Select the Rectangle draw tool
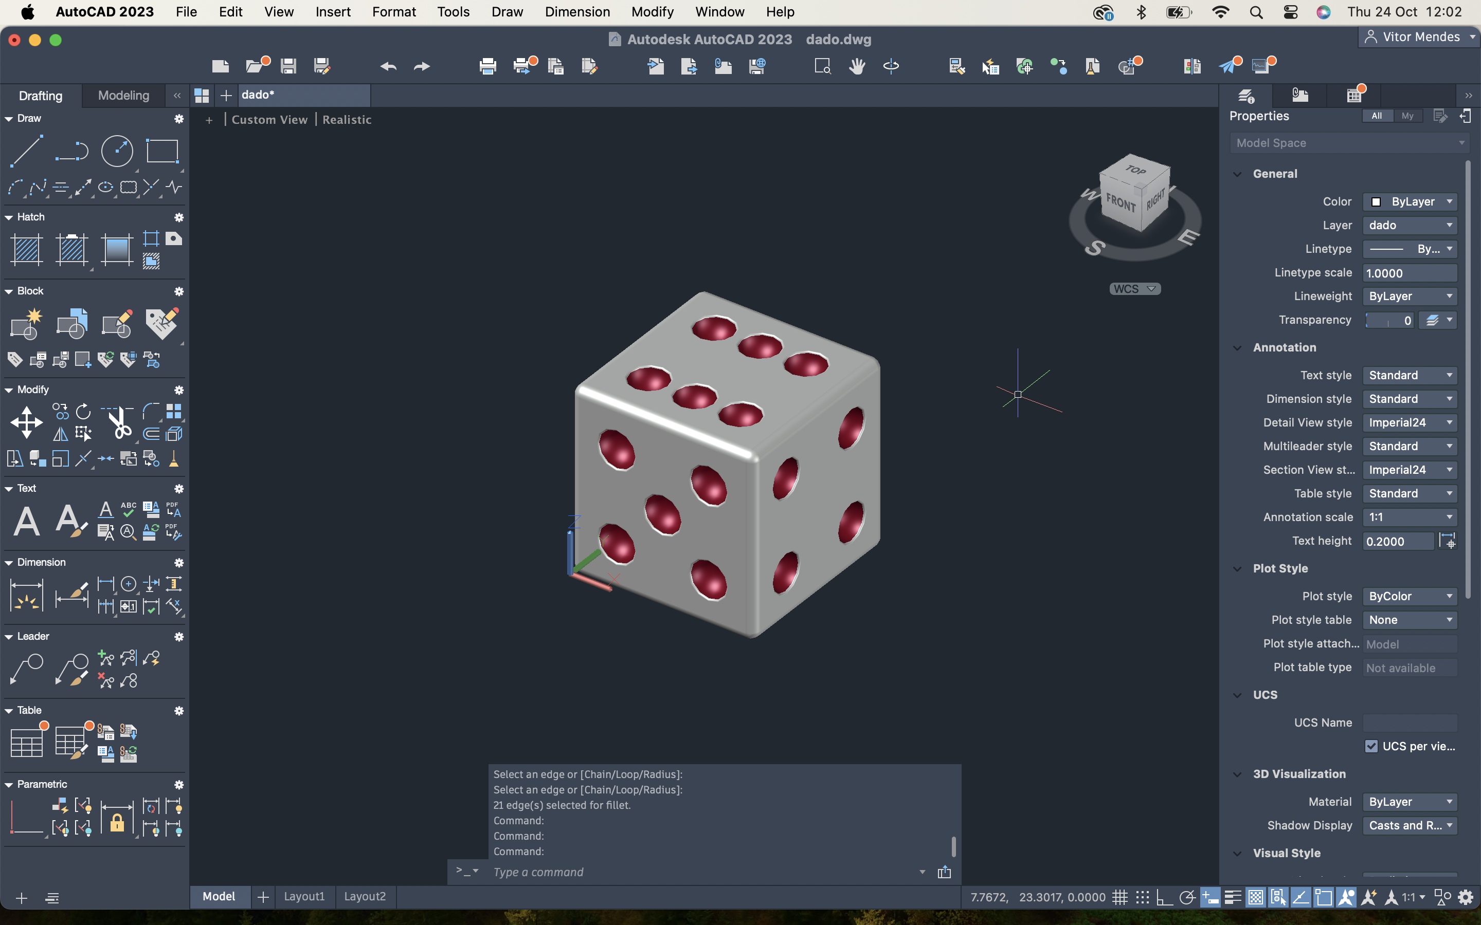Screen dimensions: 1481x925 161,151
